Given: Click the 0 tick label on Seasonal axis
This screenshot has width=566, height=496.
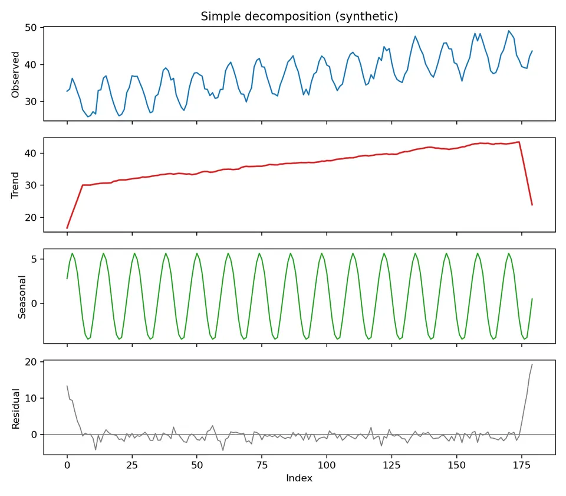Looking at the screenshot, I should (34, 304).
